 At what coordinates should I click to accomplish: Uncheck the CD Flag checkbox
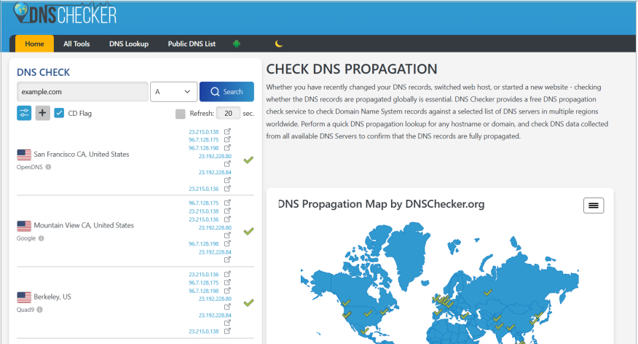click(59, 113)
